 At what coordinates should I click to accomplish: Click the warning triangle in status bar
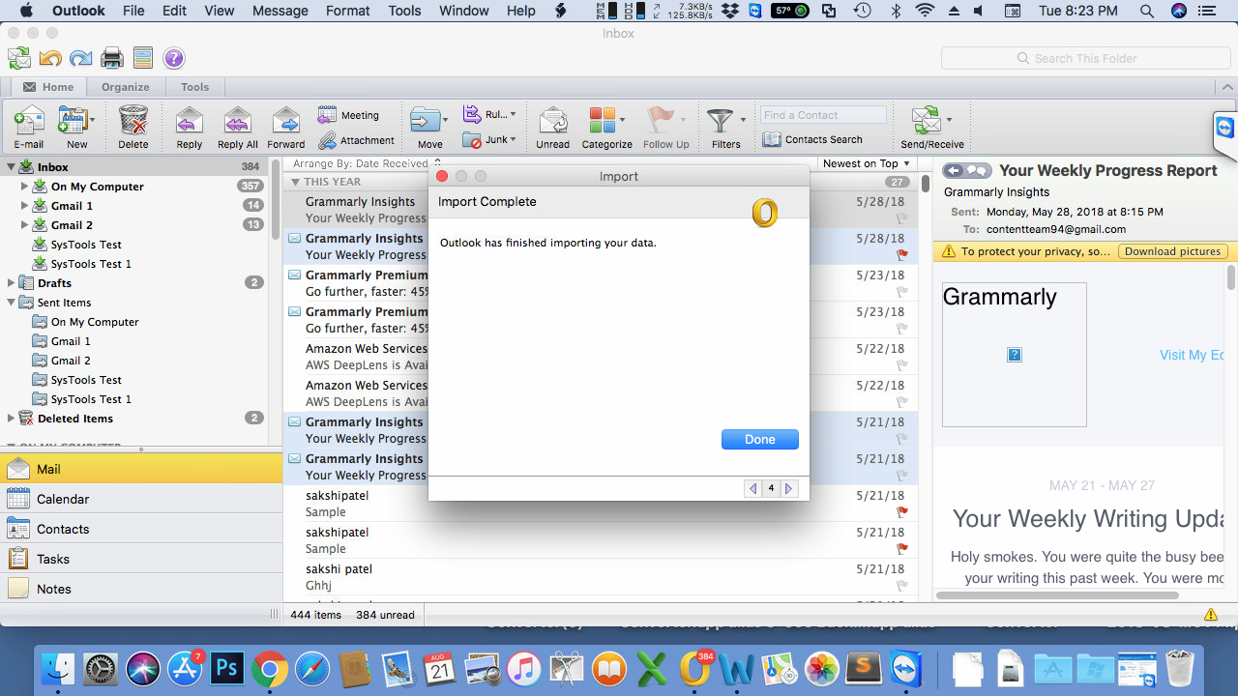pos(1211,615)
